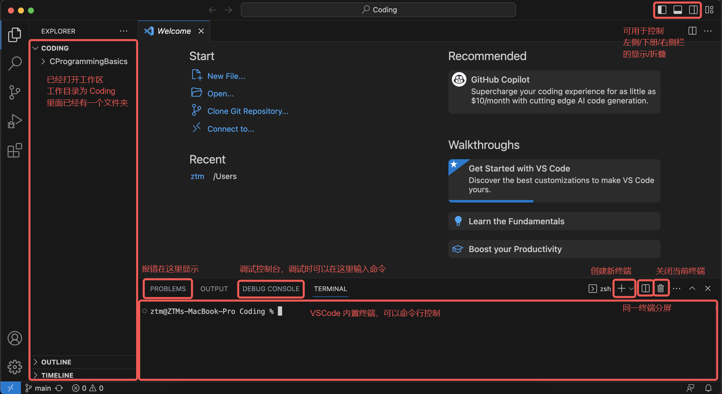Select the TERMINAL tab

[x=330, y=289]
